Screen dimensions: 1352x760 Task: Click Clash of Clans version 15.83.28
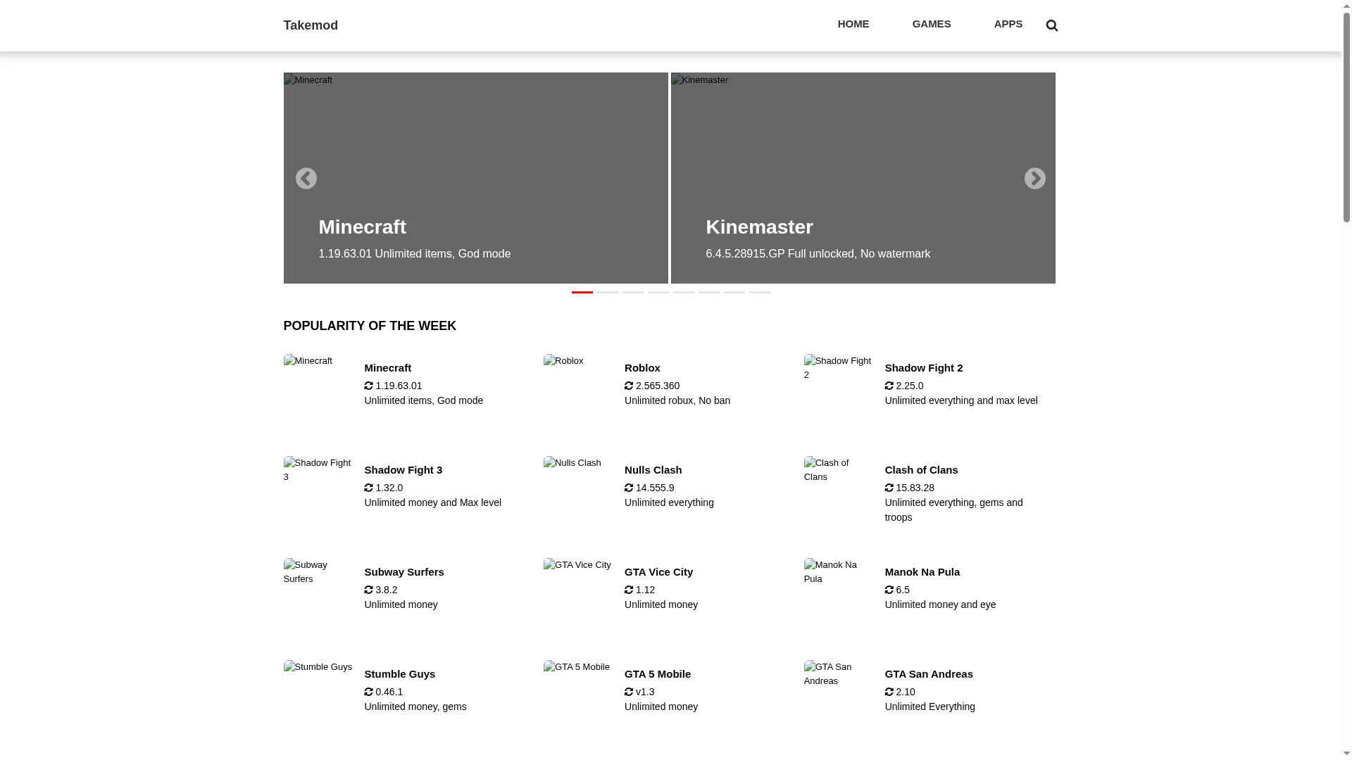pos(915,488)
